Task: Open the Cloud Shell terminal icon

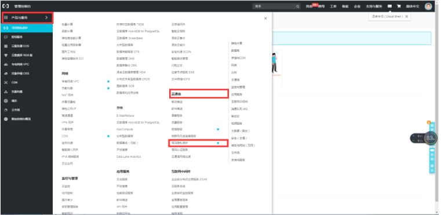Action: (389, 6)
